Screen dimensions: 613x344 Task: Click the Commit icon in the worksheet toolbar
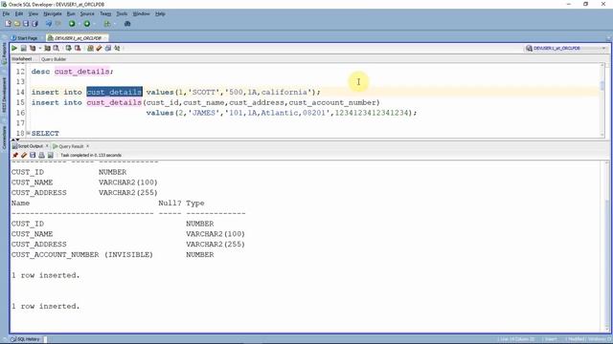pos(68,49)
